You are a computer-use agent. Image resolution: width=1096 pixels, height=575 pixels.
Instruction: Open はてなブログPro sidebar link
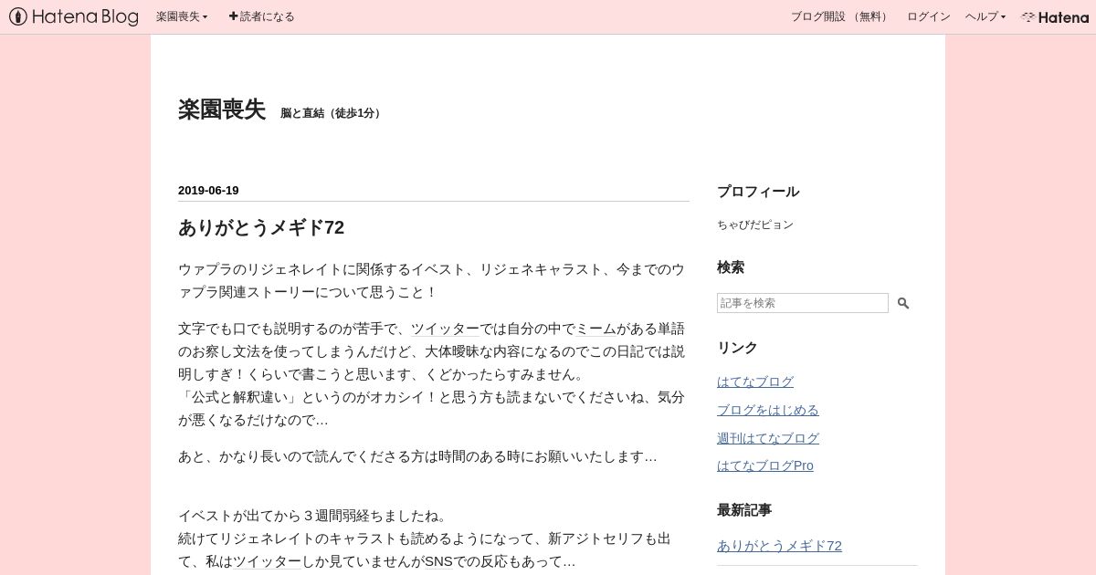pyautogui.click(x=765, y=465)
